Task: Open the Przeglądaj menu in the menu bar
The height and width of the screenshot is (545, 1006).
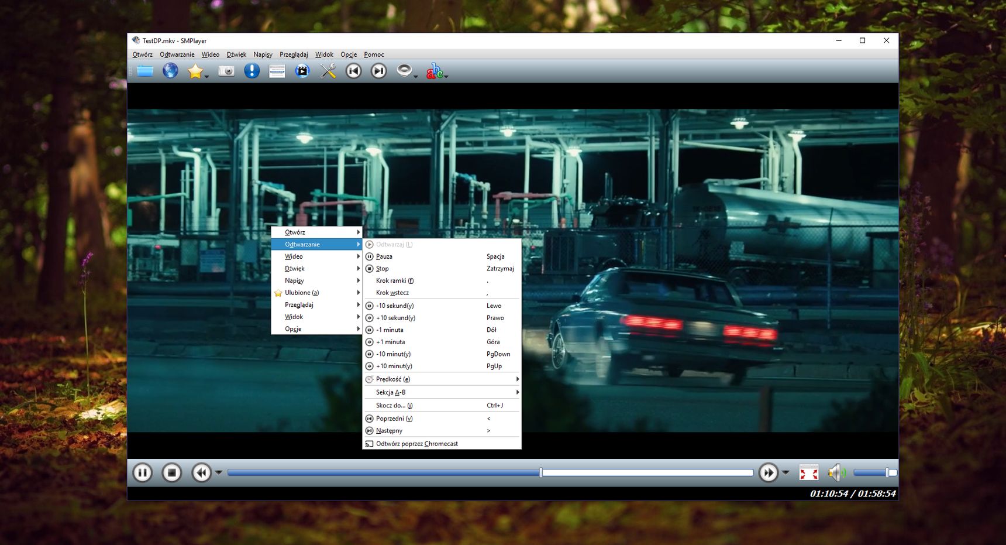Action: click(294, 54)
